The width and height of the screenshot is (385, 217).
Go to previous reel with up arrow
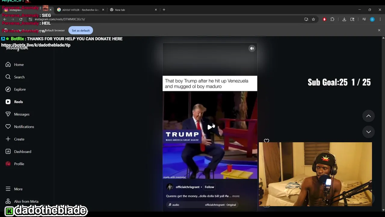pos(368,116)
